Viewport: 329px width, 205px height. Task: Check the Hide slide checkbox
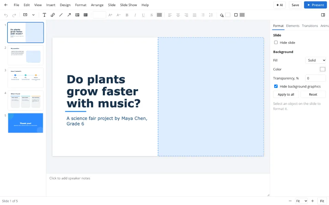click(276, 42)
